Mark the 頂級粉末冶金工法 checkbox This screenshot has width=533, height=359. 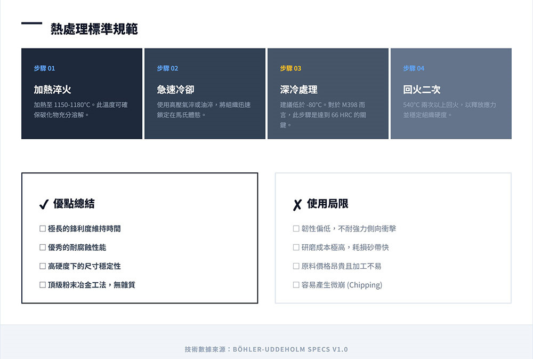click(42, 285)
